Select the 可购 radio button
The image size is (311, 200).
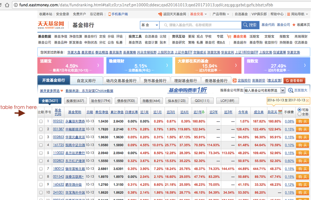click(299, 110)
